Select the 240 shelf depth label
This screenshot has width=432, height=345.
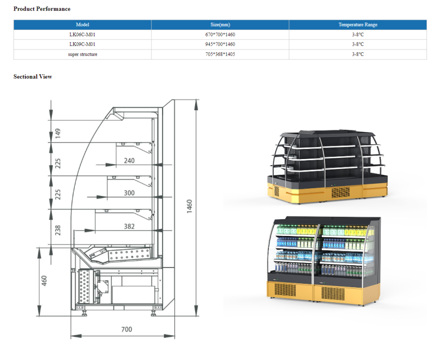[129, 161]
